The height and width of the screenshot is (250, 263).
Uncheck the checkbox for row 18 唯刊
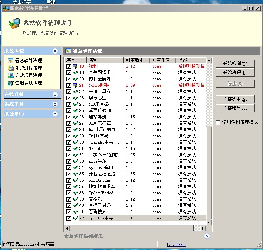(x=69, y=66)
